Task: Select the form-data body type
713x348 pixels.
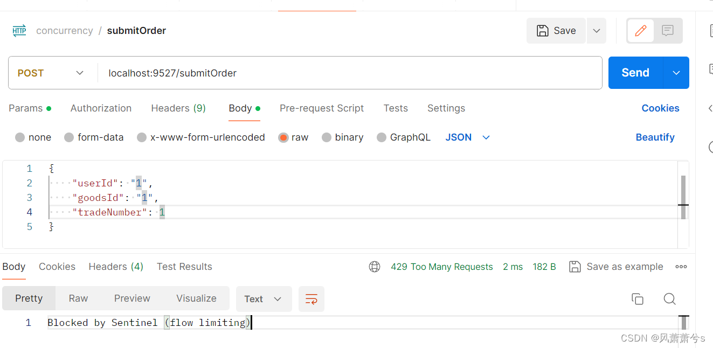Action: click(100, 137)
